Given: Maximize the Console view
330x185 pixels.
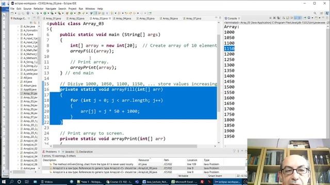Looking at the screenshot, I should click(x=327, y=18).
